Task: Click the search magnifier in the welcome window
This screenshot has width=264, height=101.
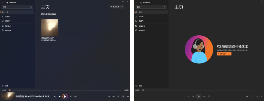Action: click(x=165, y=7)
